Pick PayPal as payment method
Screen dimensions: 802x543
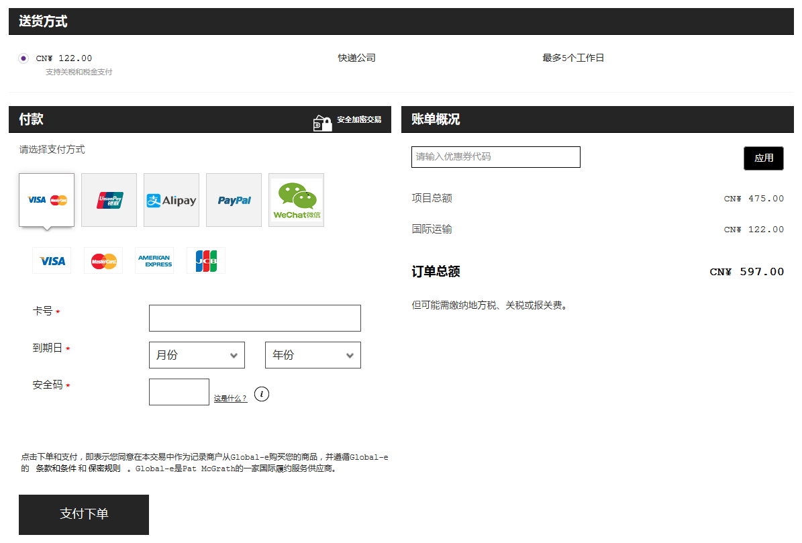(x=234, y=200)
